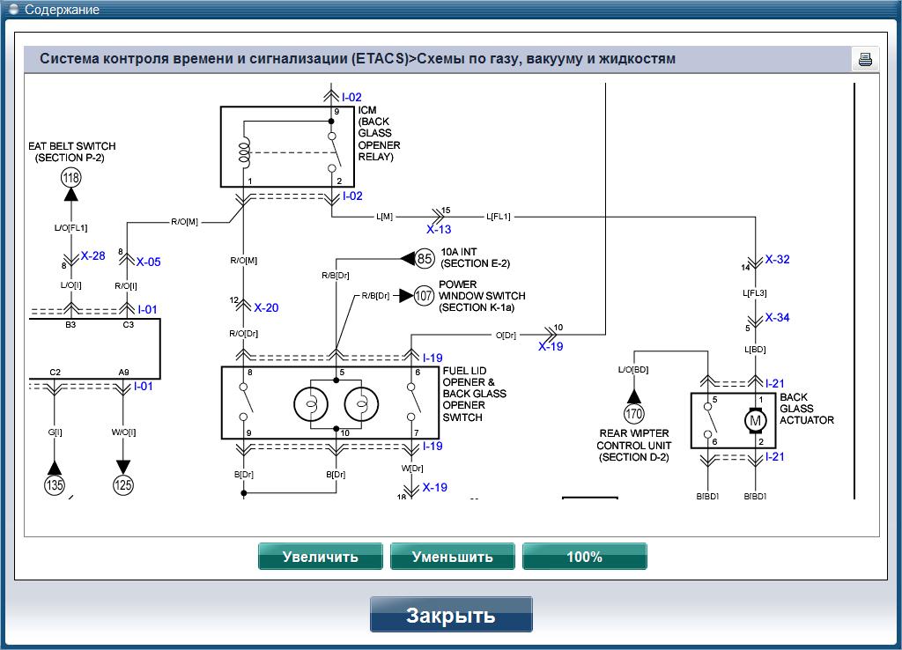Click circled 170 rear wiper control reference
The width and height of the screenshot is (902, 650).
coord(633,413)
